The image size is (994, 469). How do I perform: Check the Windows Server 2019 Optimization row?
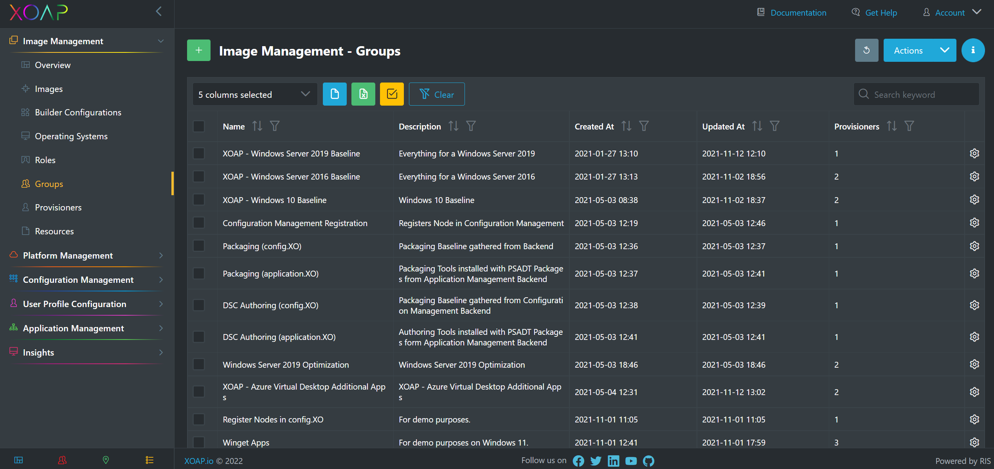click(x=199, y=365)
